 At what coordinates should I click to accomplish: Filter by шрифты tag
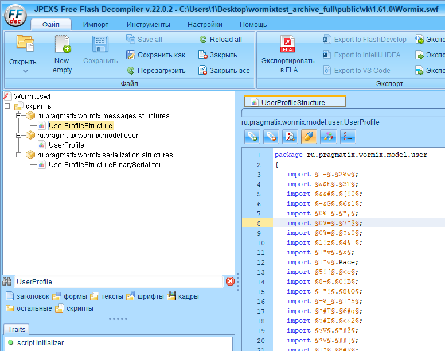coord(145,296)
